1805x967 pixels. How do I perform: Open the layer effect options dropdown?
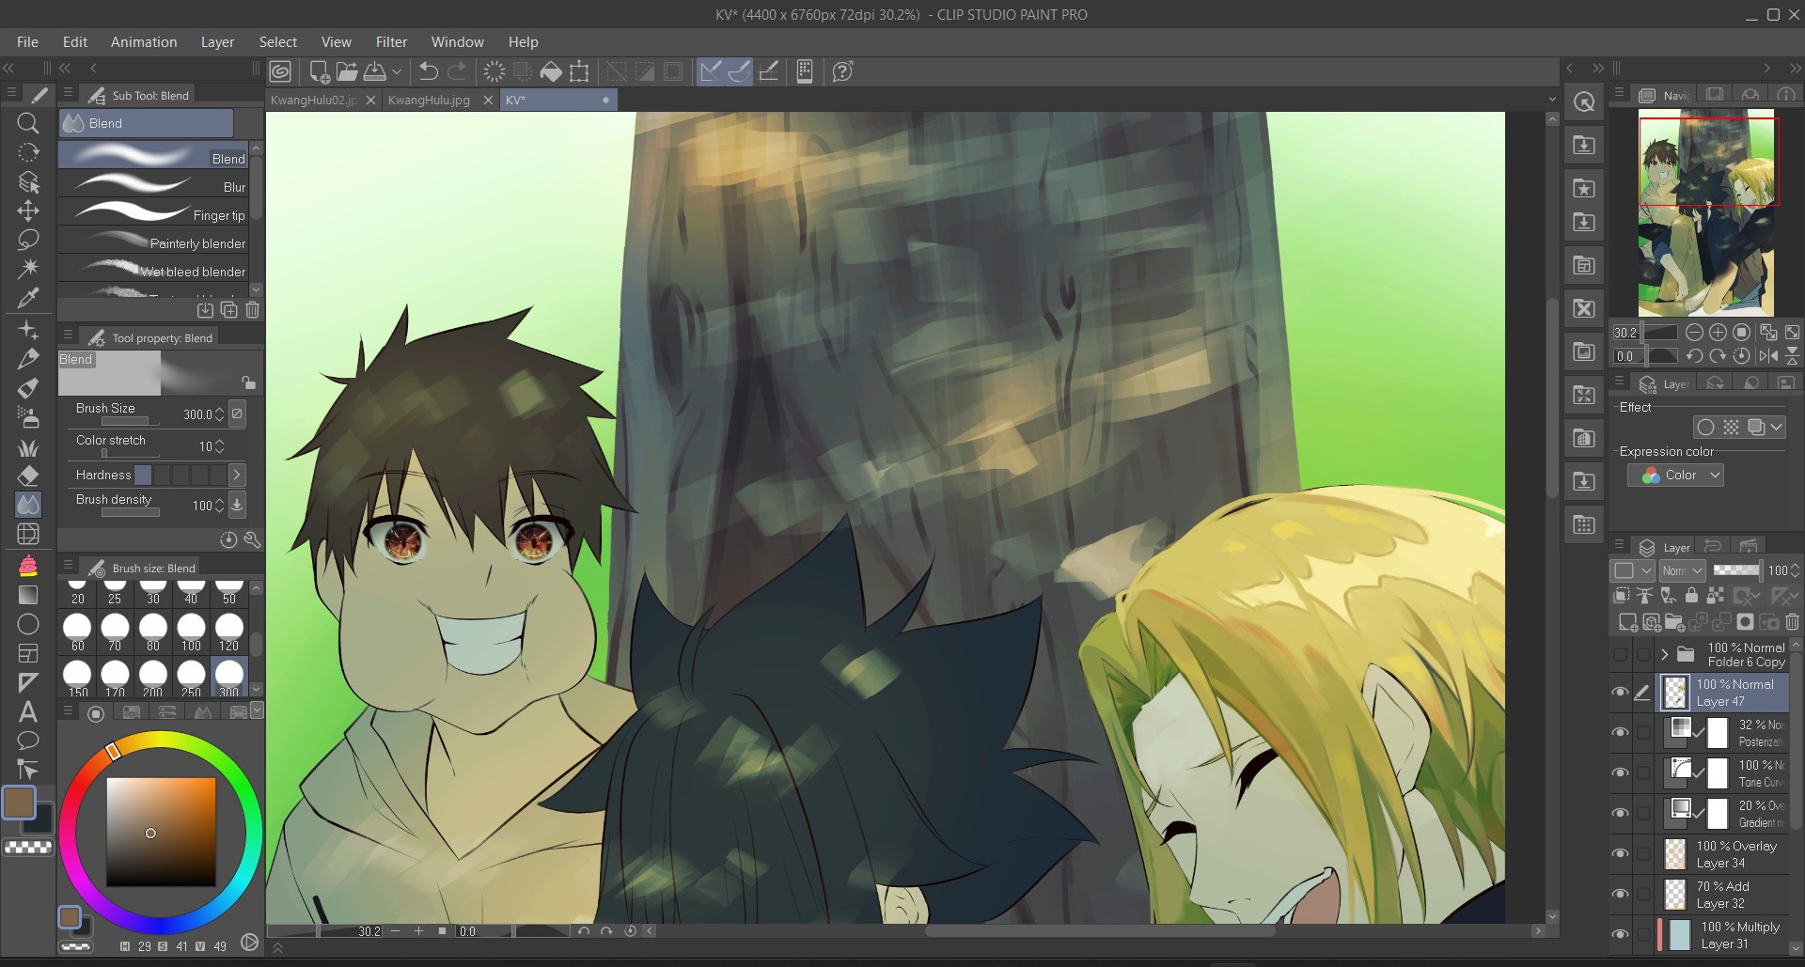[1776, 428]
